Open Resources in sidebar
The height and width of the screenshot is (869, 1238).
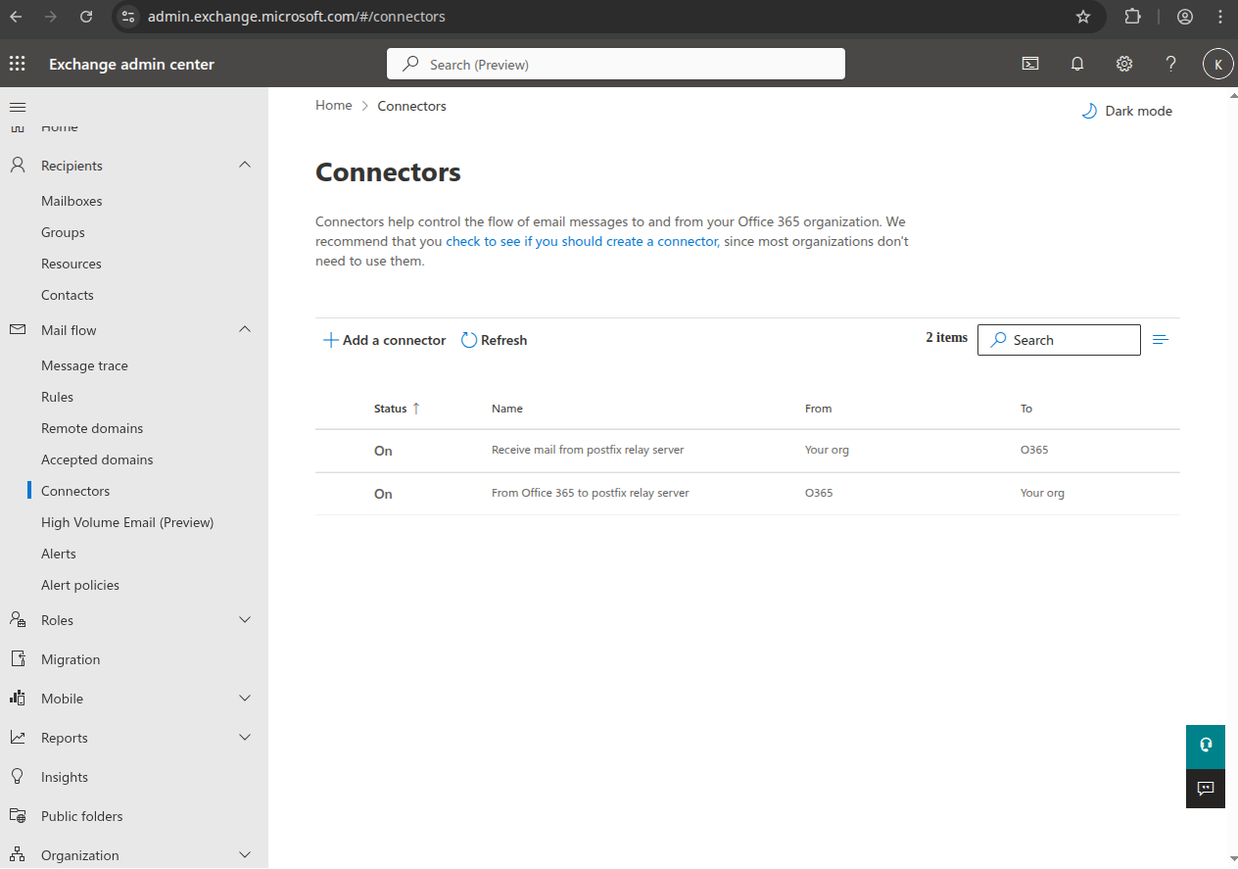[x=71, y=264]
